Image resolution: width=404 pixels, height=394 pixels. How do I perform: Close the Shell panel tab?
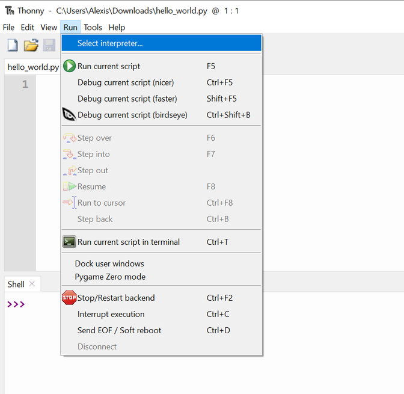point(32,284)
